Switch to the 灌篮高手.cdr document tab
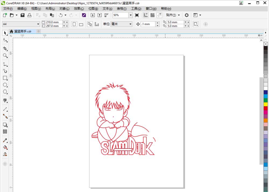 click(23, 31)
